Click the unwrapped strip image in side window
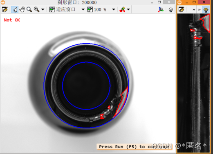 pyautogui.click(x=194, y=83)
